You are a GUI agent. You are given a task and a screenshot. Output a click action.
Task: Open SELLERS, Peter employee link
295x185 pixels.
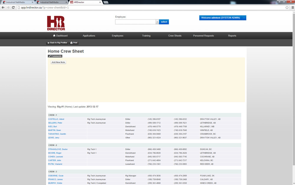point(55,123)
